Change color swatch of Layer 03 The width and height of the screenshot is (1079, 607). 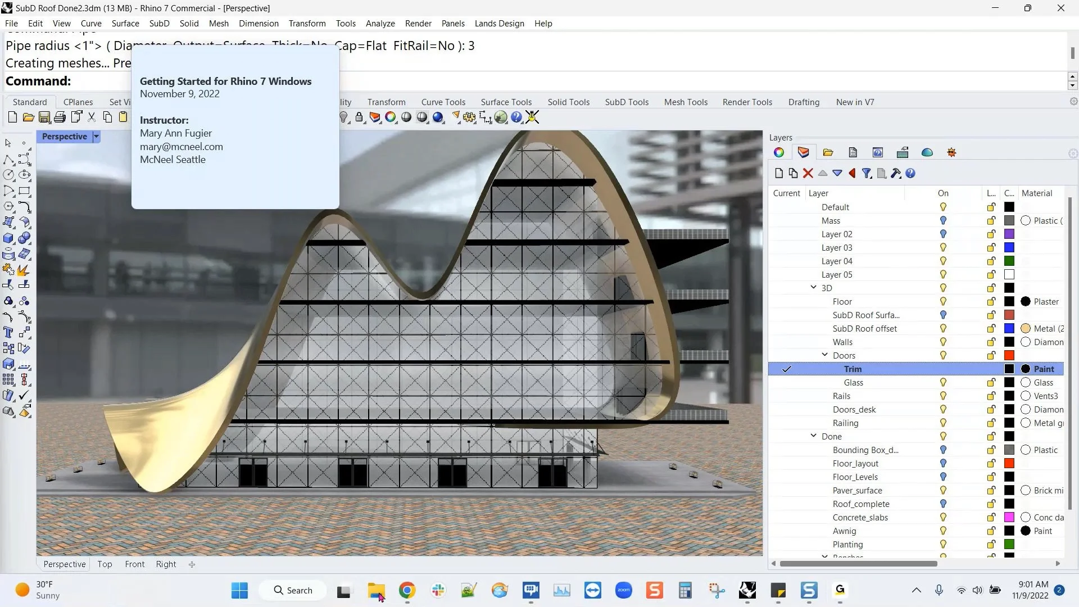click(1009, 248)
